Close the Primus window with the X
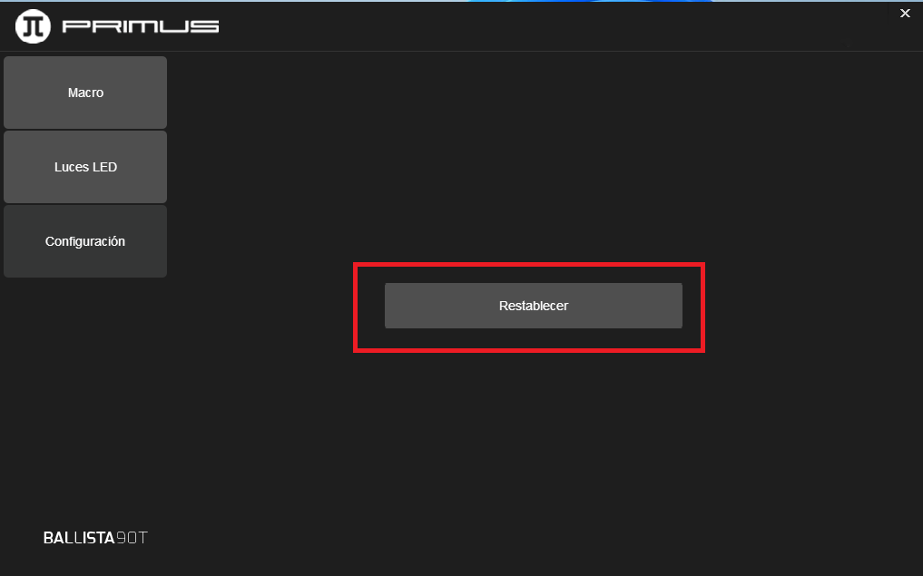Screen dimensions: 923x576 904,14
